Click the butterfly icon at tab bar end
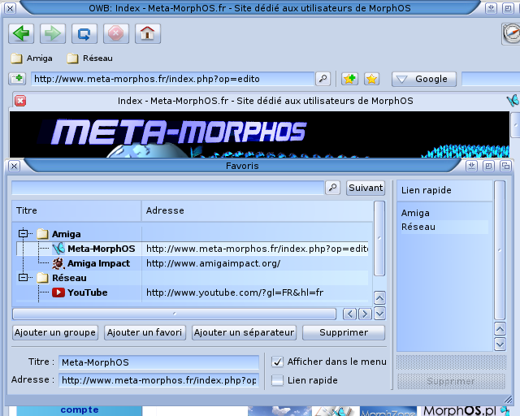 tap(513, 101)
